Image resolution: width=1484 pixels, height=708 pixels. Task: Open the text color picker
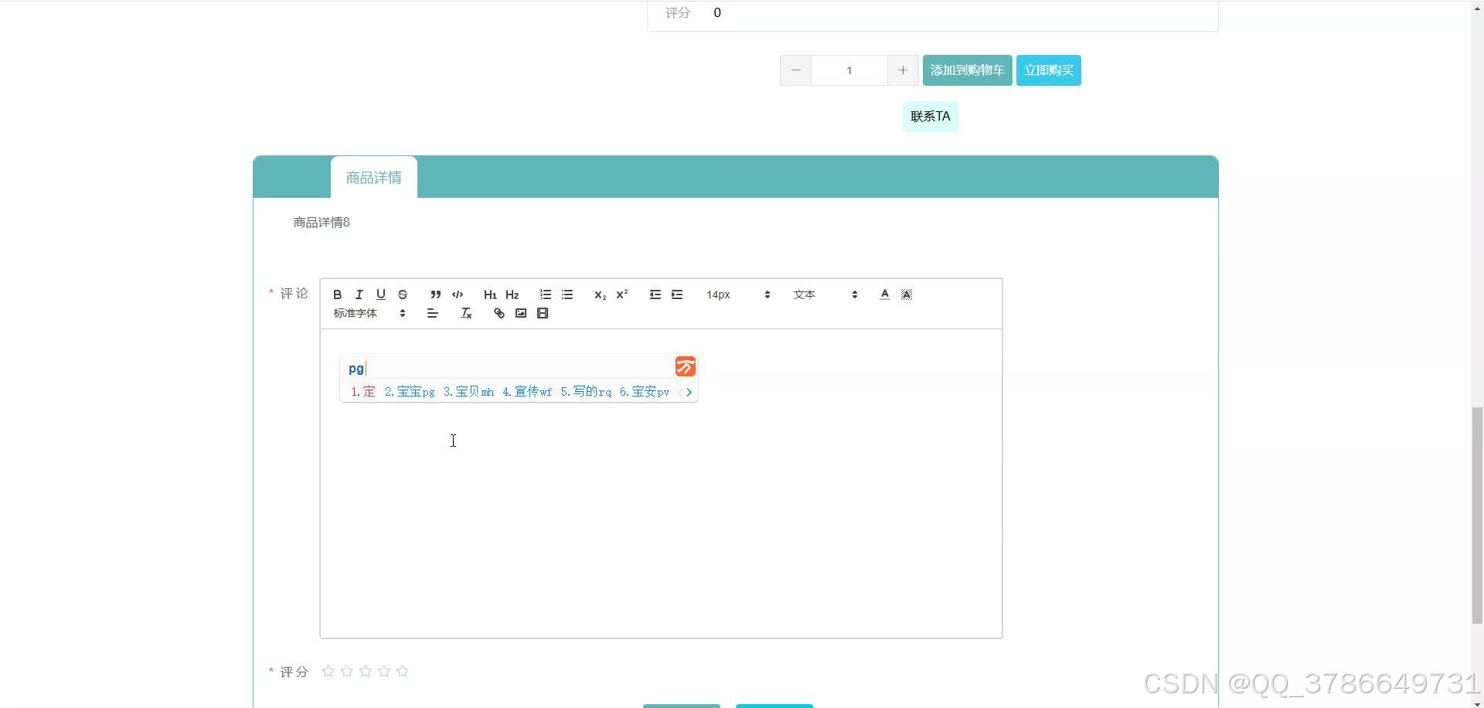884,294
